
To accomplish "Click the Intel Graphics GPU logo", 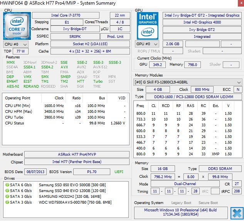I will tap(148, 26).
